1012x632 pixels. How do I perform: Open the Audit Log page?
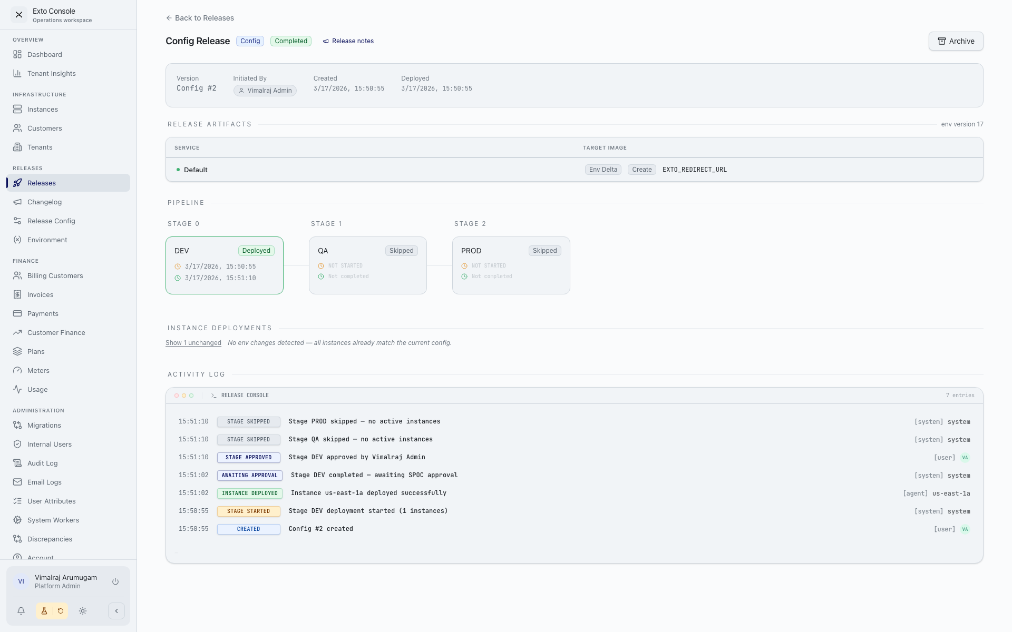pyautogui.click(x=69, y=463)
